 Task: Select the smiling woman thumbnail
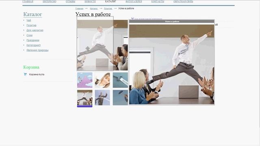pos(102,80)
